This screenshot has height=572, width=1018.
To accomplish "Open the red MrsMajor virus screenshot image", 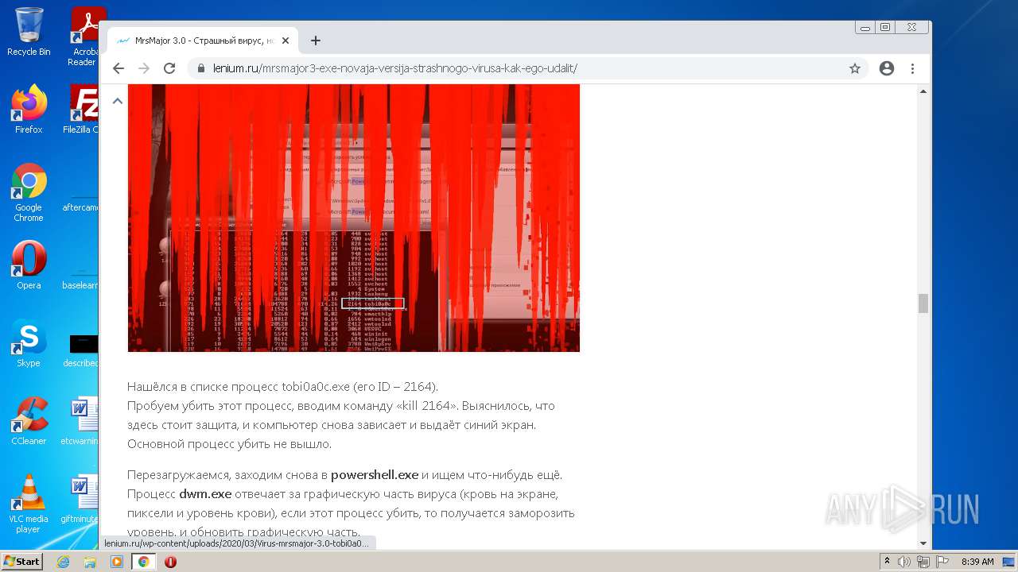I will click(353, 218).
